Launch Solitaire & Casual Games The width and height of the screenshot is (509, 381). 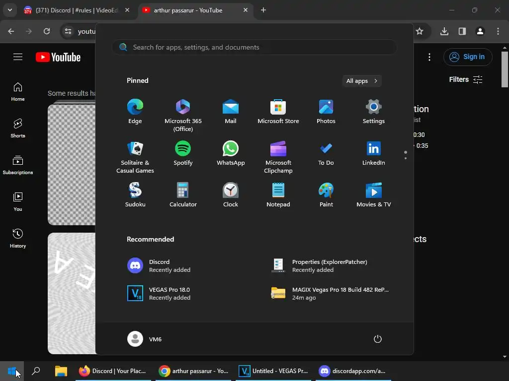pyautogui.click(x=135, y=157)
